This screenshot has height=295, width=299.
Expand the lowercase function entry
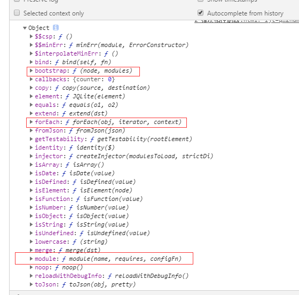[32, 242]
